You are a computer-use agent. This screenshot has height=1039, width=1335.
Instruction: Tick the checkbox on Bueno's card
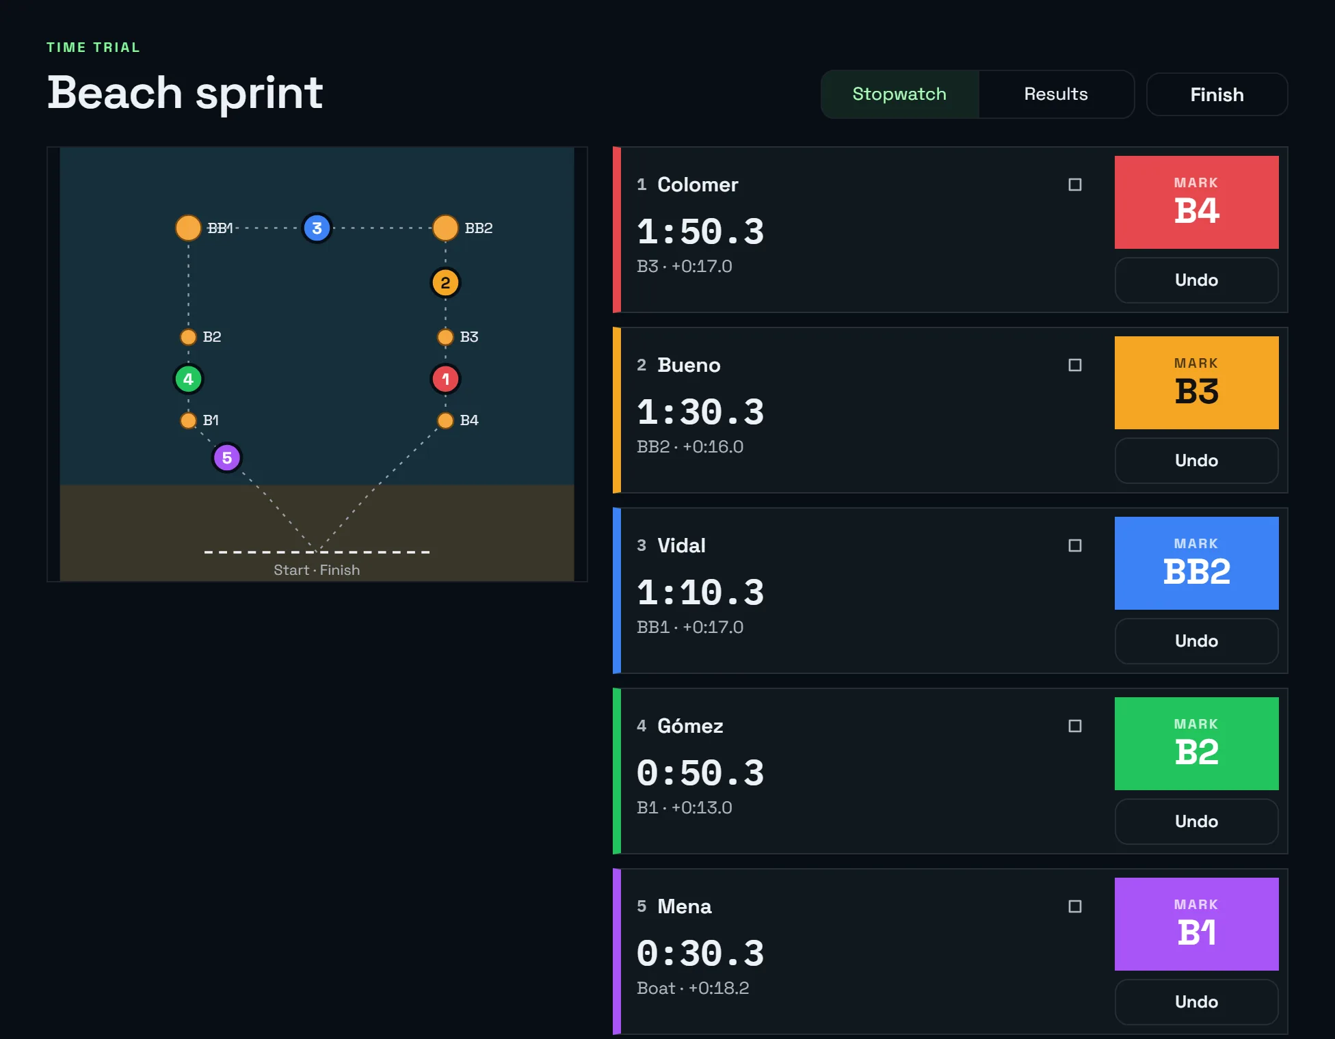click(1075, 365)
